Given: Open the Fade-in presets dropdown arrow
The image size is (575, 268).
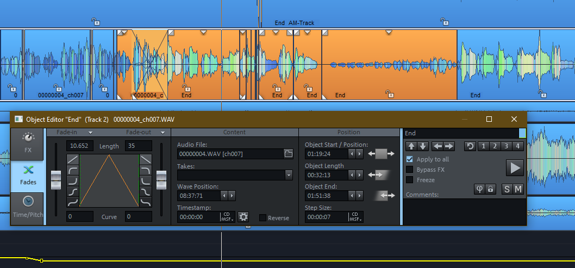Looking at the screenshot, I should click(x=91, y=132).
